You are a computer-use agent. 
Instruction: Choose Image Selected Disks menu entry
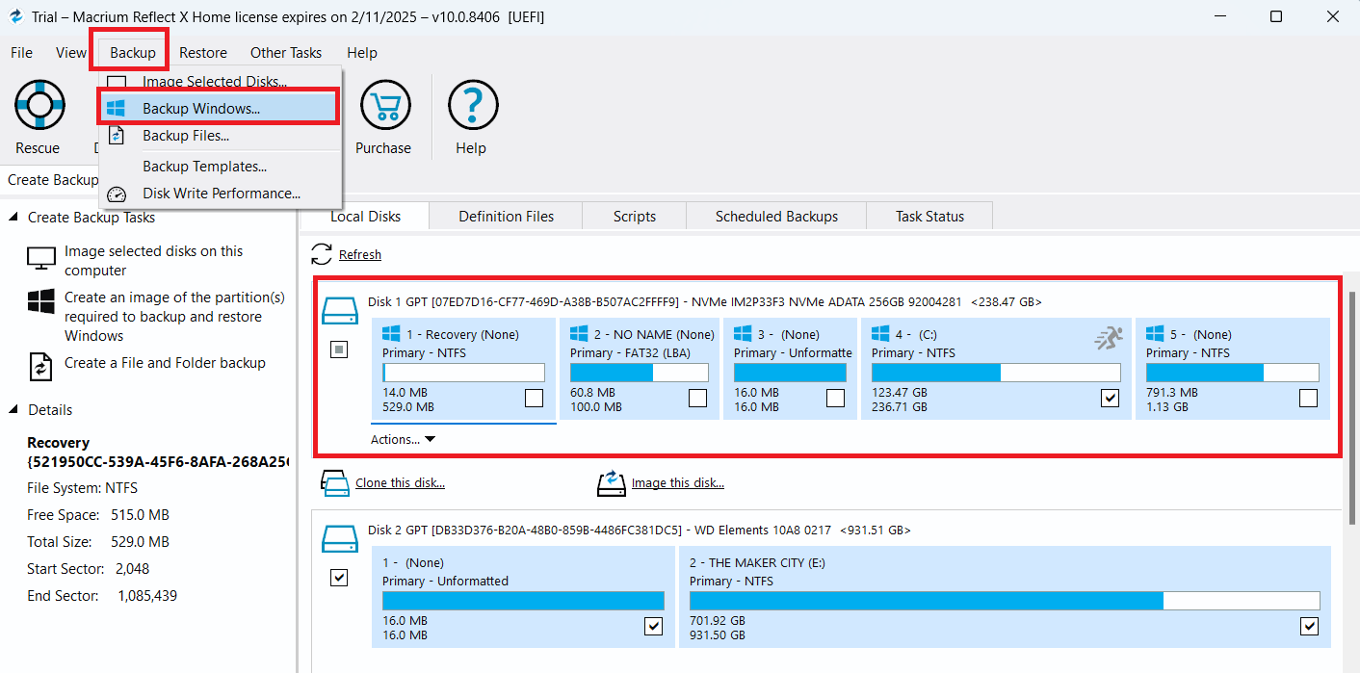219,82
